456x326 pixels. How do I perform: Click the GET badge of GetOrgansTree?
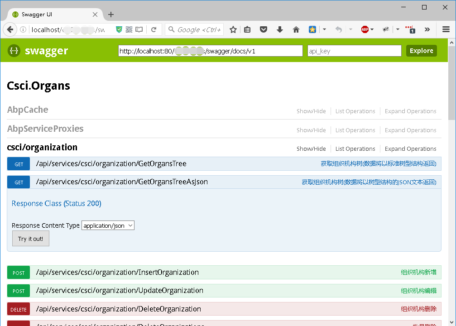click(x=19, y=164)
